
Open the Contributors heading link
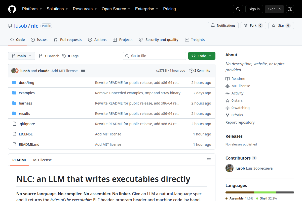(241, 158)
